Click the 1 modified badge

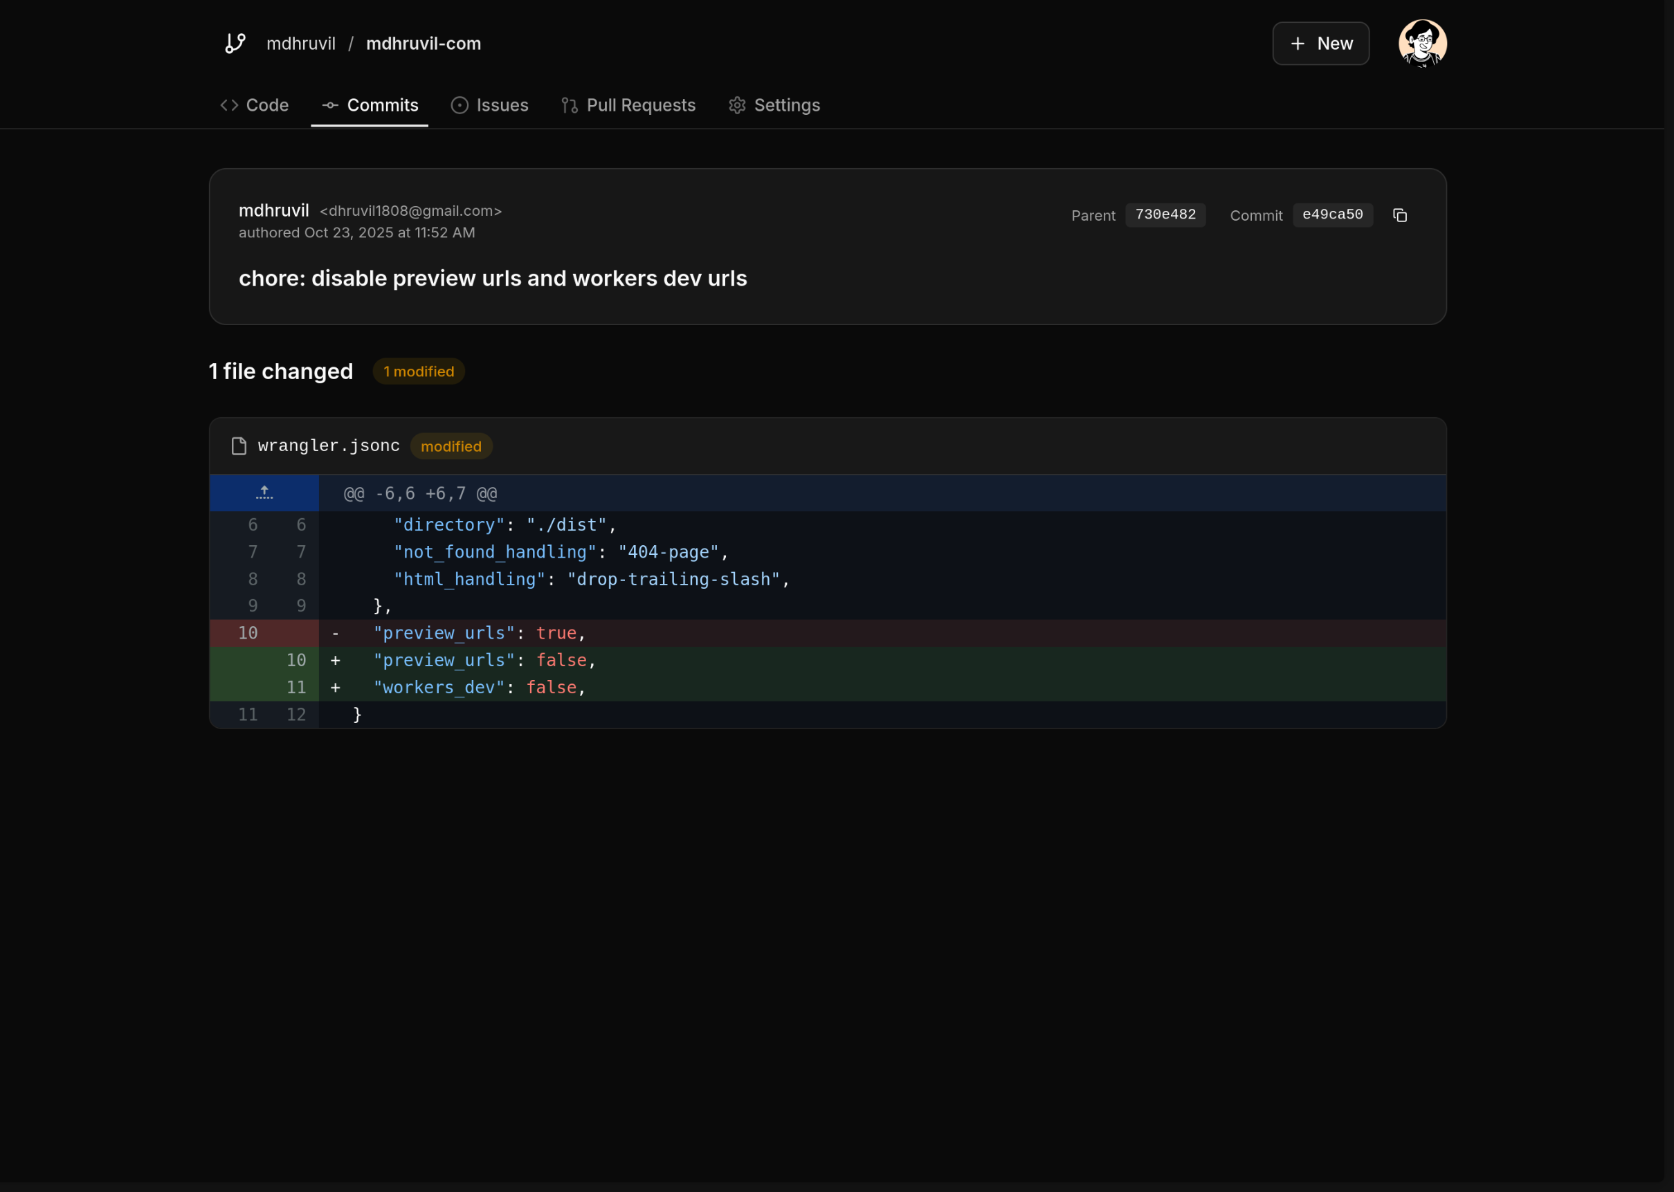tap(419, 372)
